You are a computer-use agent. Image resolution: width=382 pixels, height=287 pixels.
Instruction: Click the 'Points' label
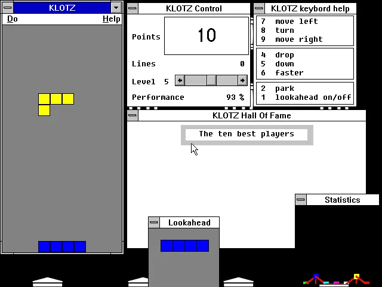point(146,37)
